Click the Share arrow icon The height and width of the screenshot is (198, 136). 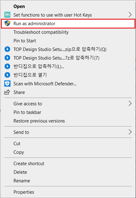point(7,92)
